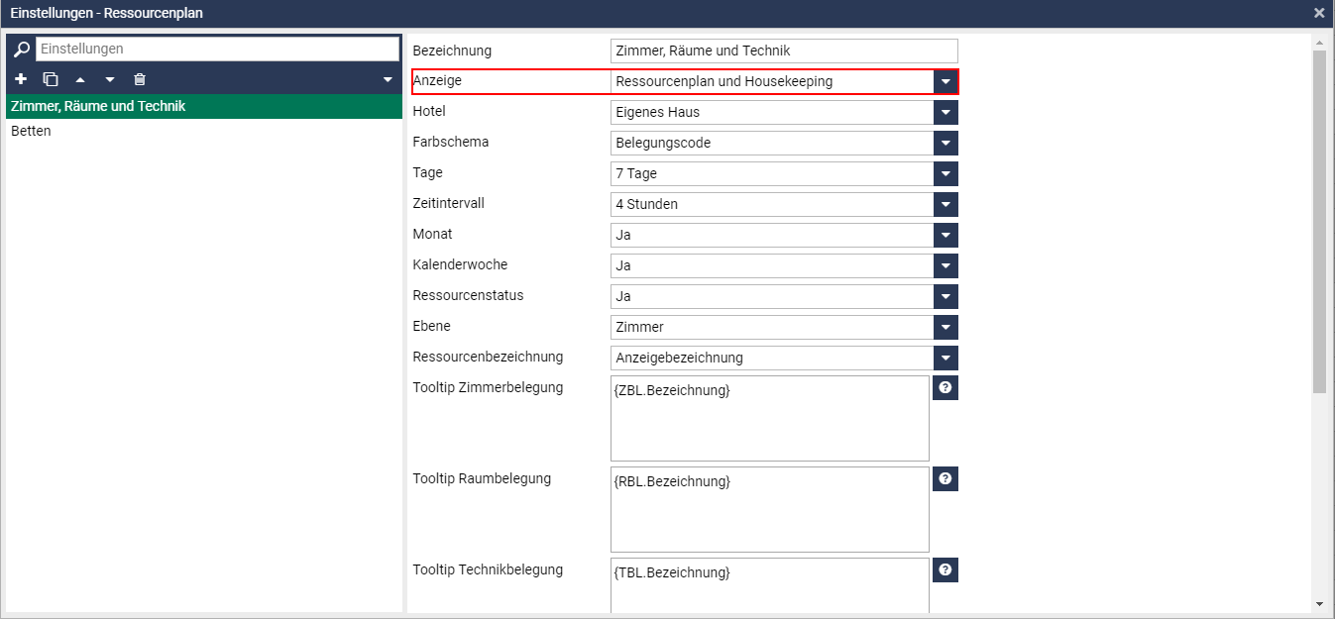Click the vertical scrollbar down arrow

tap(1318, 603)
